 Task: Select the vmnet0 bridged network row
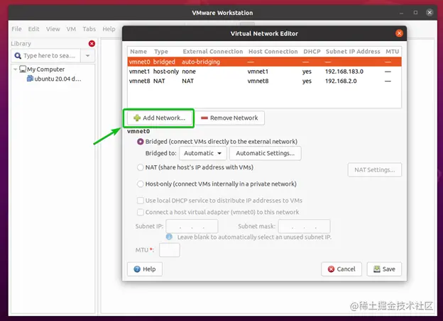coord(264,62)
